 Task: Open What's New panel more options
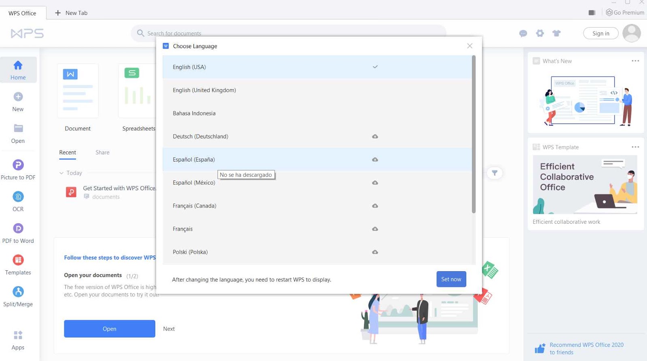[635, 61]
